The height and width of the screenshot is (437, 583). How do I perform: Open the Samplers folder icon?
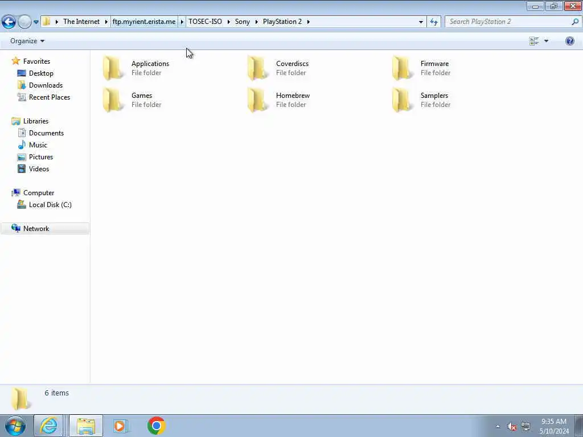[402, 100]
